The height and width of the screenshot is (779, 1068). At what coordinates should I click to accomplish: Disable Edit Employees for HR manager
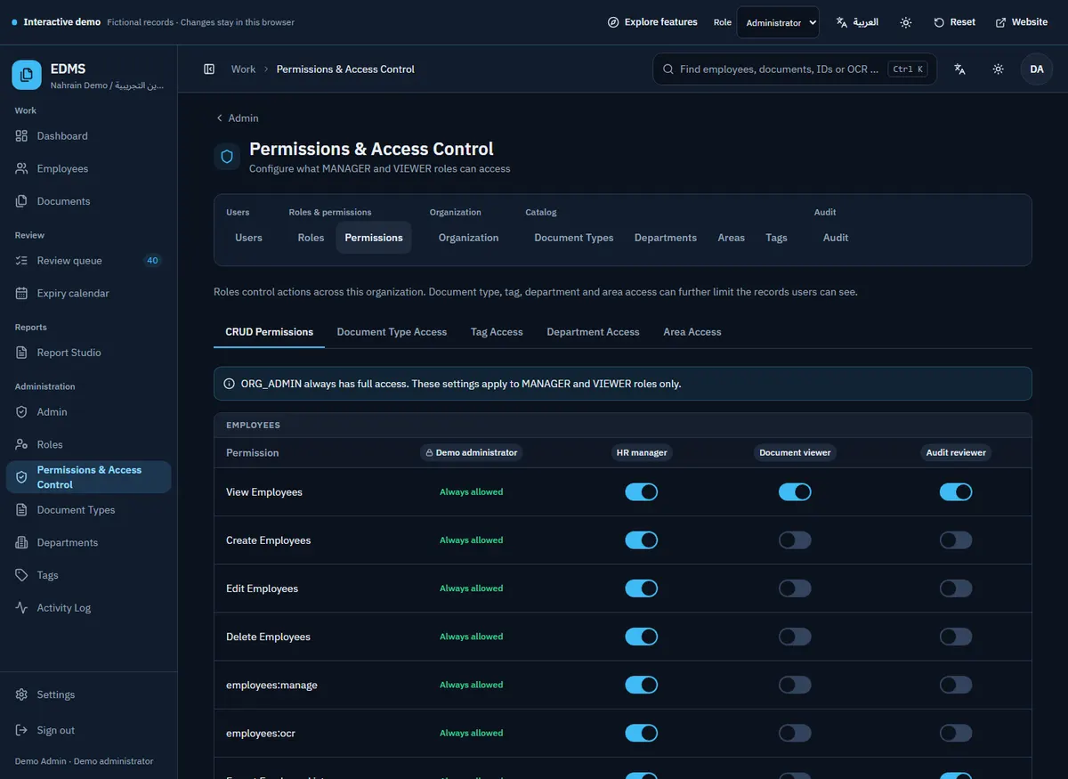[x=641, y=588]
